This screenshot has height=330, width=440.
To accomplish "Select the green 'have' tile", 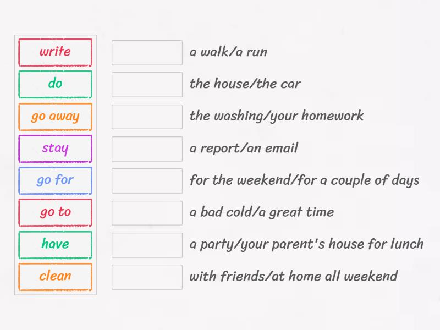I will [55, 244].
